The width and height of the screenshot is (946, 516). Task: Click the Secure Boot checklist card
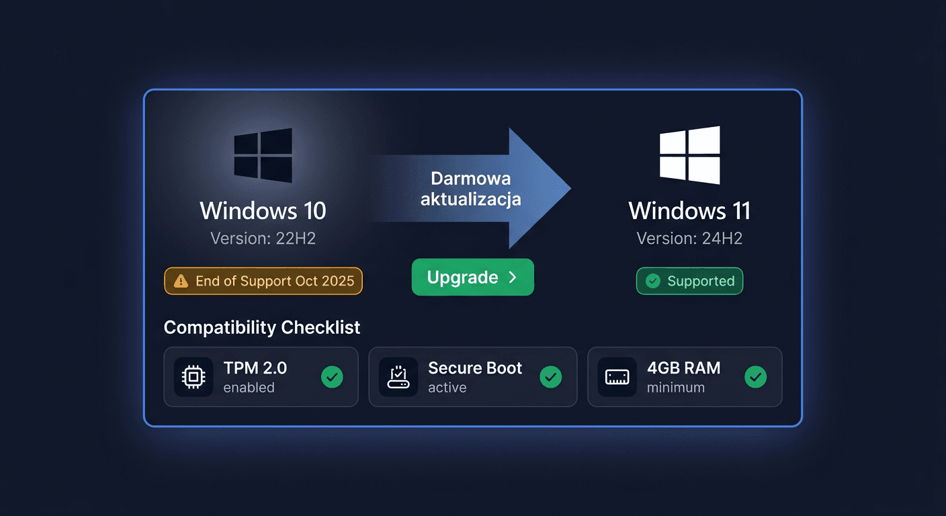click(x=472, y=377)
